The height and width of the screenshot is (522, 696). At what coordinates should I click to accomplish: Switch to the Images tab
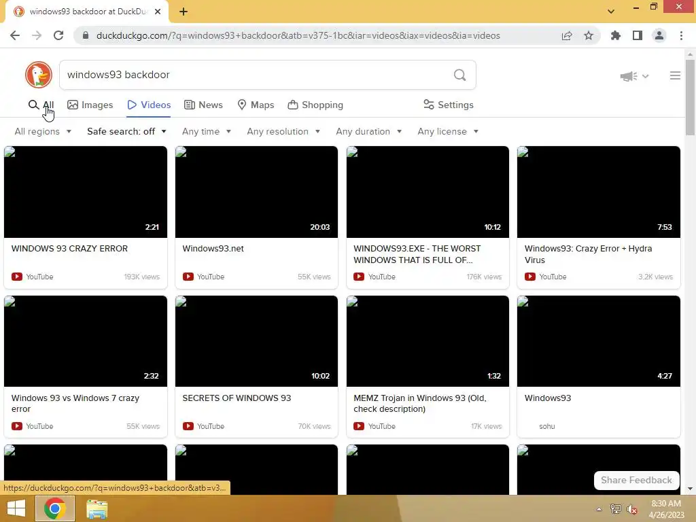[x=90, y=105]
